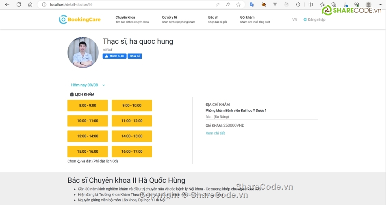
Task: Open the browser home page icon
Action: [x=30, y=4]
